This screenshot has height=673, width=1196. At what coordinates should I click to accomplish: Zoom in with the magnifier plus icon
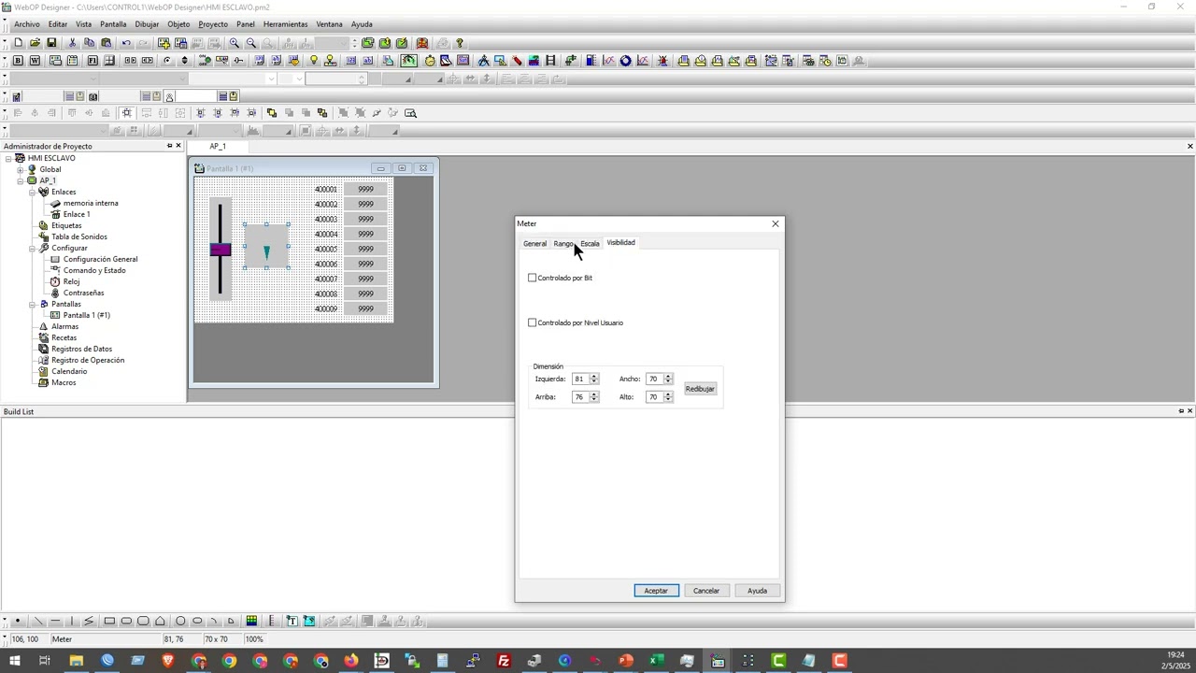235,43
